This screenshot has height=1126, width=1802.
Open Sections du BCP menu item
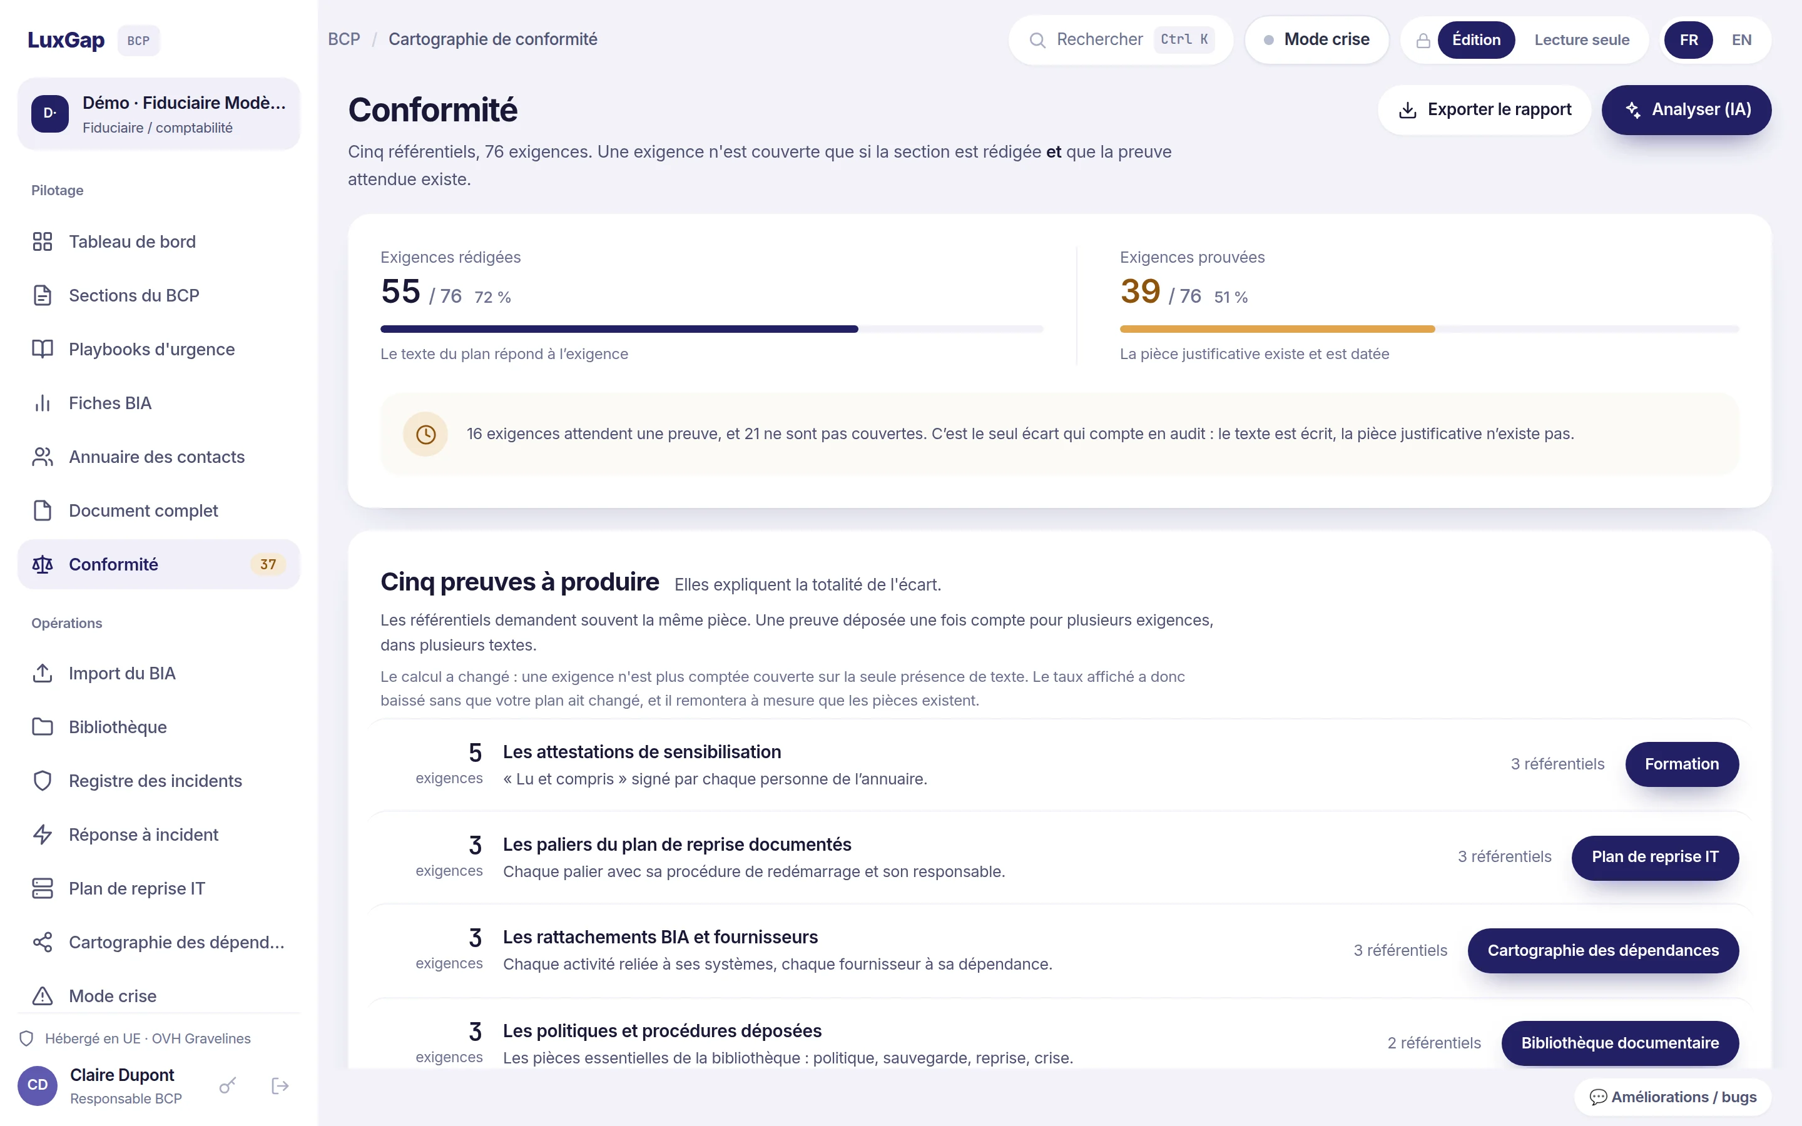[158, 296]
